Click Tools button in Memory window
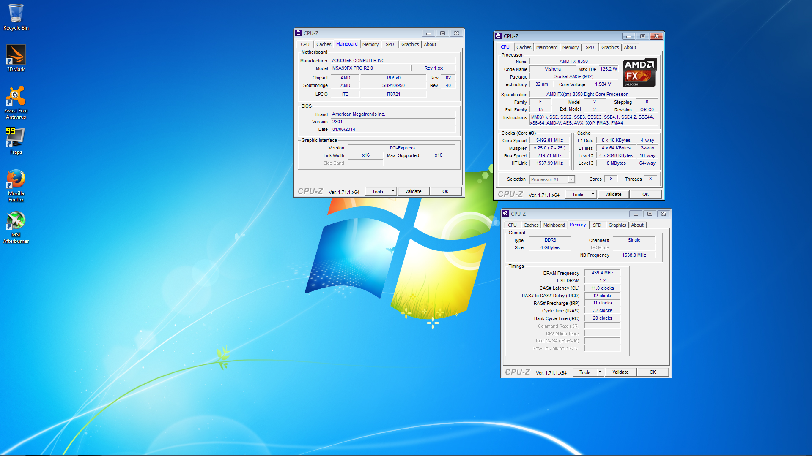The height and width of the screenshot is (456, 812). click(584, 372)
